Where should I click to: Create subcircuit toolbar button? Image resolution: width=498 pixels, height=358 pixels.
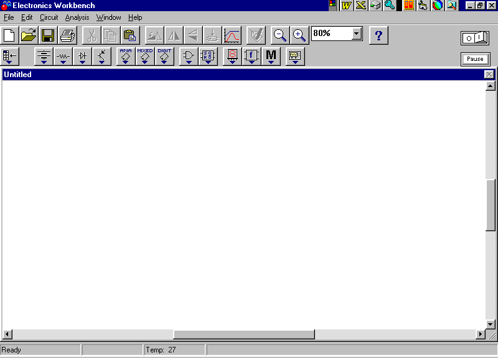point(212,35)
